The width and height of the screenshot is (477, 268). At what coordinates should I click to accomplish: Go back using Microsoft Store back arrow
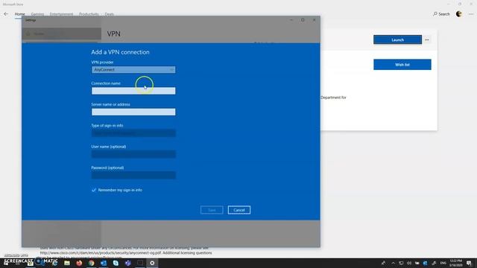click(6, 14)
